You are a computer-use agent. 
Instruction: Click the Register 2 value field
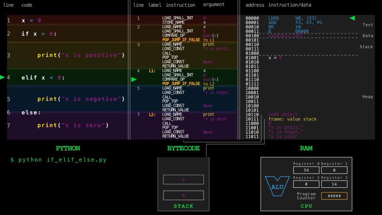[x=306, y=184]
